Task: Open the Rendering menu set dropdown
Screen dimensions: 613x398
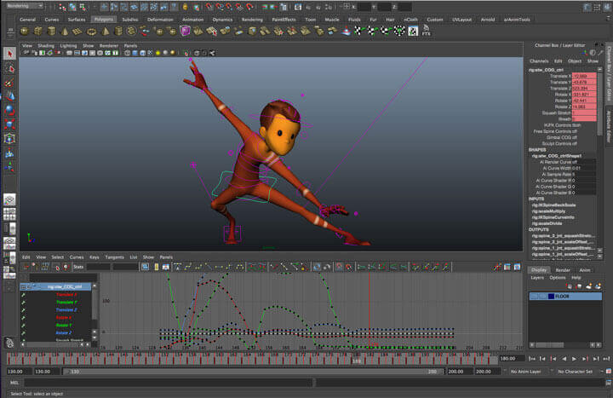Action: (x=24, y=6)
